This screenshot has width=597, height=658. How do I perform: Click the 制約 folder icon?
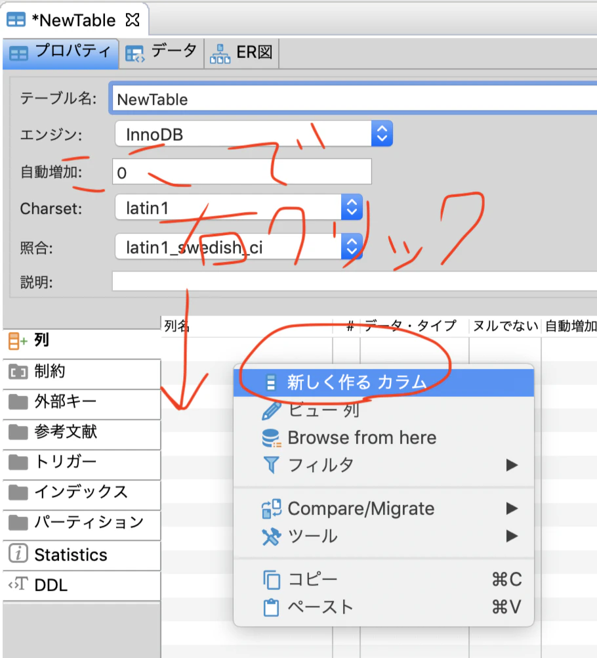[x=18, y=372]
